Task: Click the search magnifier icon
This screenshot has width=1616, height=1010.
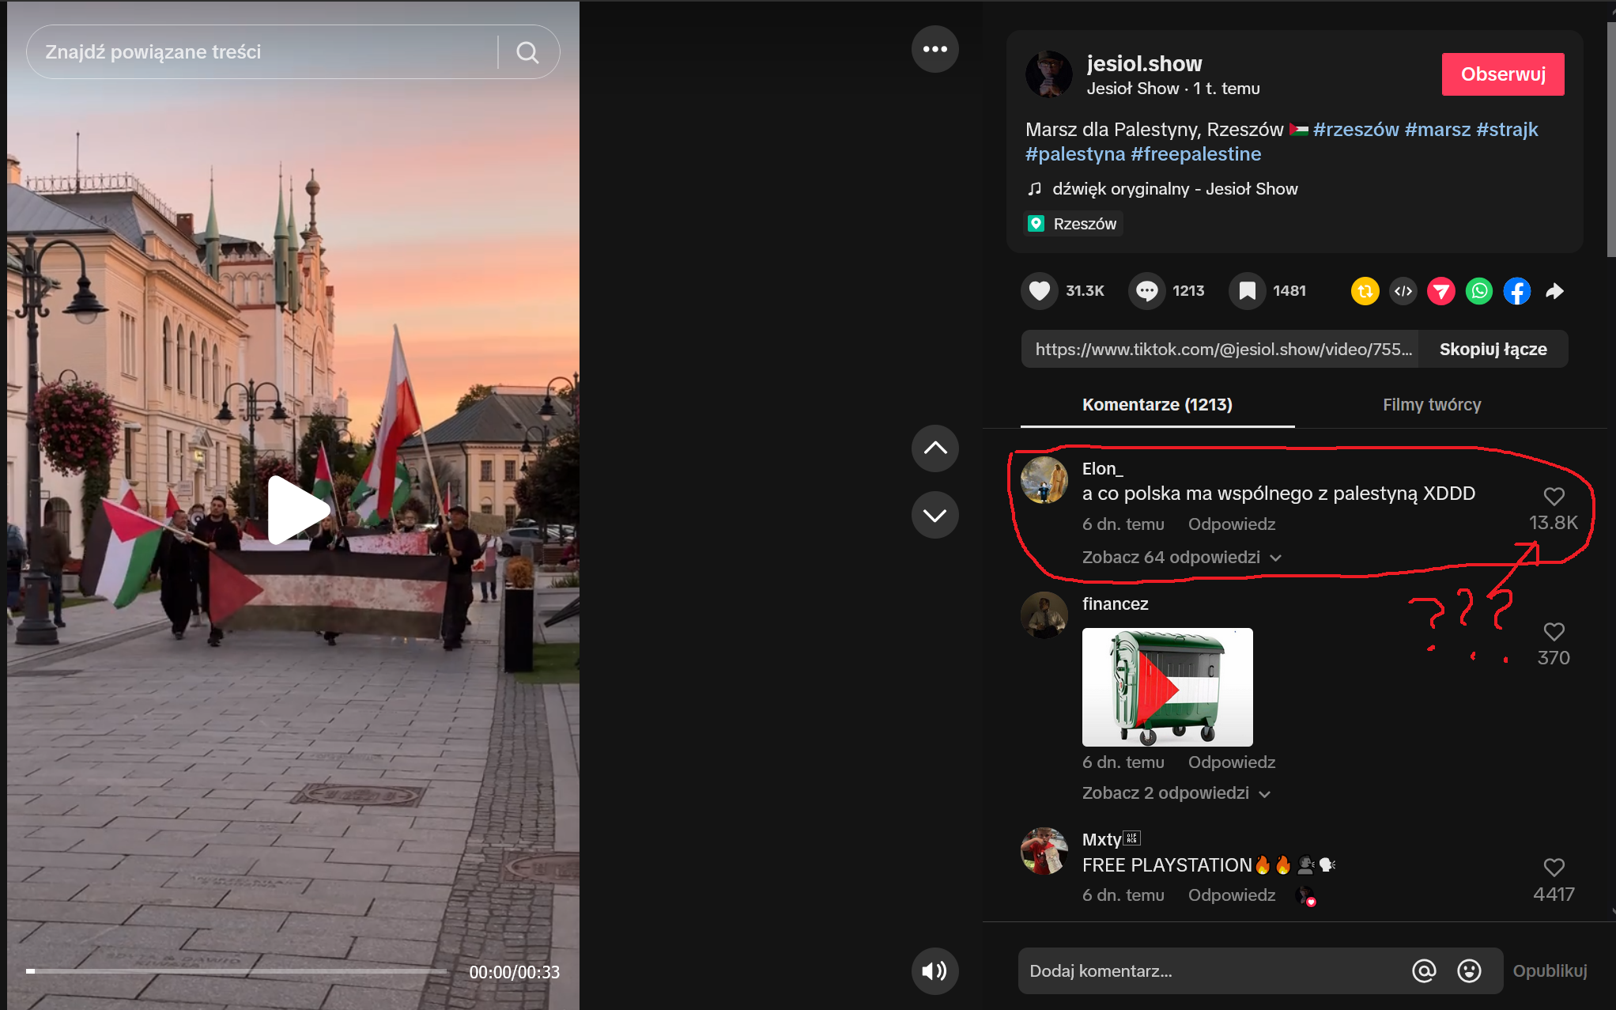Action: click(527, 52)
